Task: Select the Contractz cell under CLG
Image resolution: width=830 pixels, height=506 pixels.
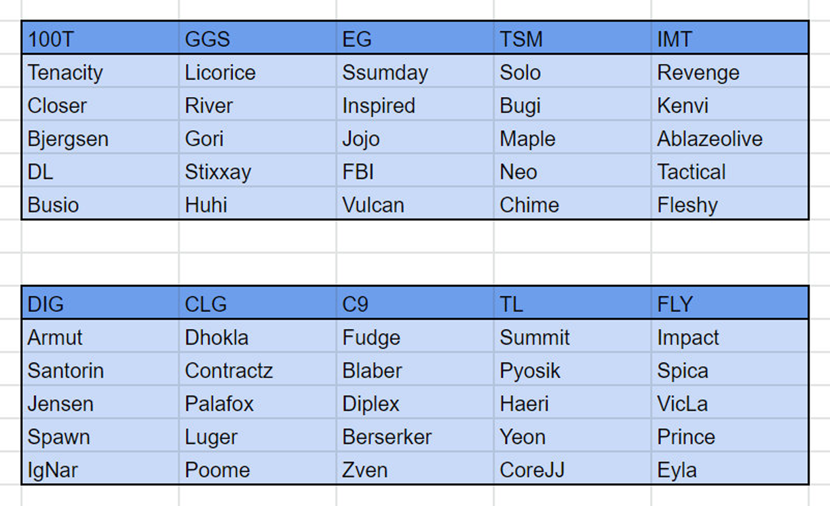Action: [258, 370]
